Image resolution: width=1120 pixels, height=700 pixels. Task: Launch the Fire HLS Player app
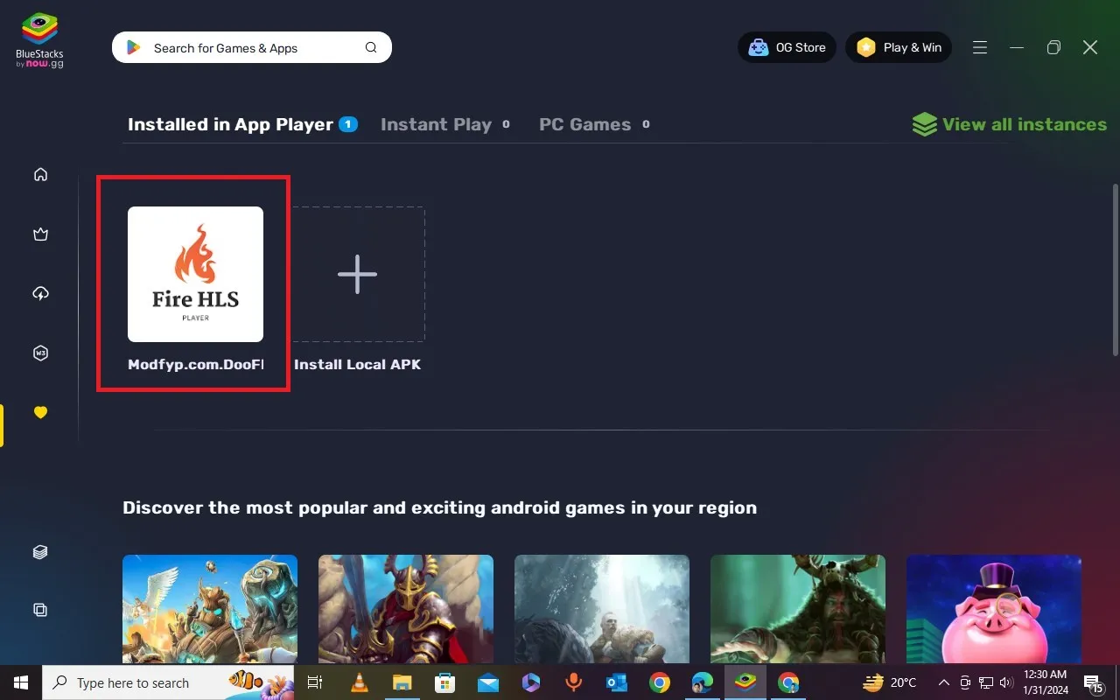tap(195, 274)
